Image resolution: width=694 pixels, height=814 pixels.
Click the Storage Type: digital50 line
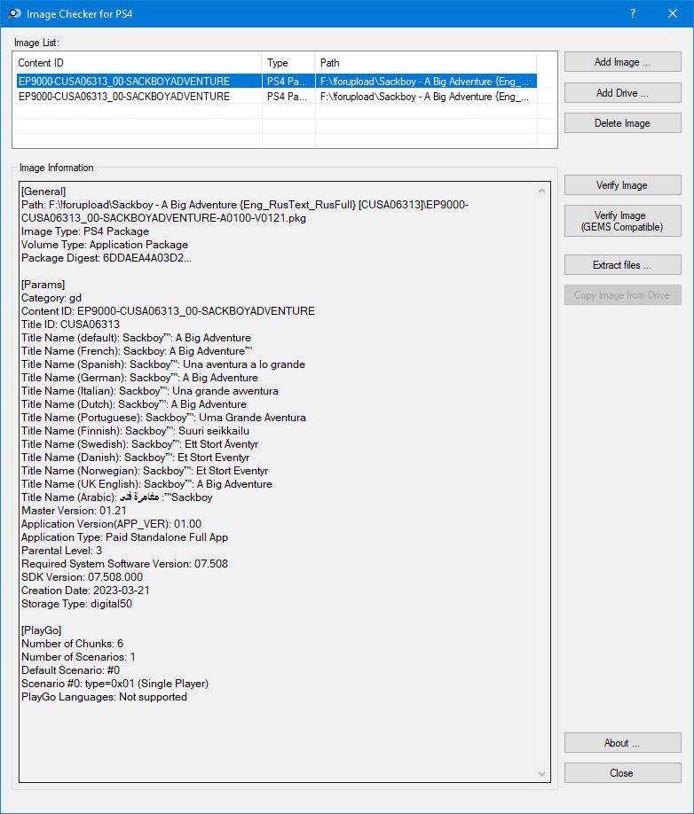click(77, 604)
